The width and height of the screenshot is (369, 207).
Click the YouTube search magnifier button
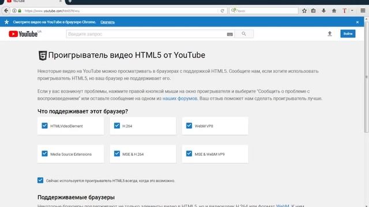click(x=244, y=34)
